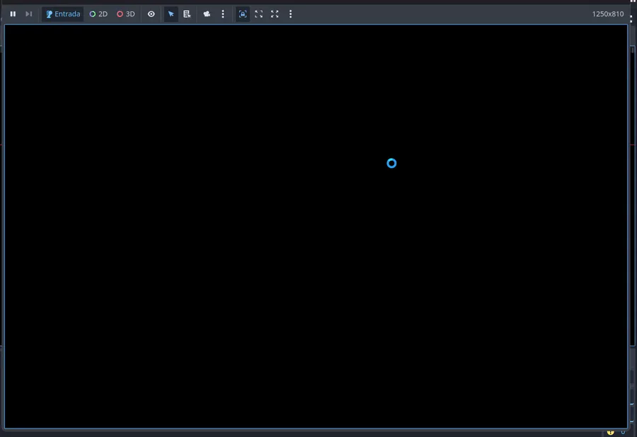Switch to 2D selection mode

[x=98, y=14]
